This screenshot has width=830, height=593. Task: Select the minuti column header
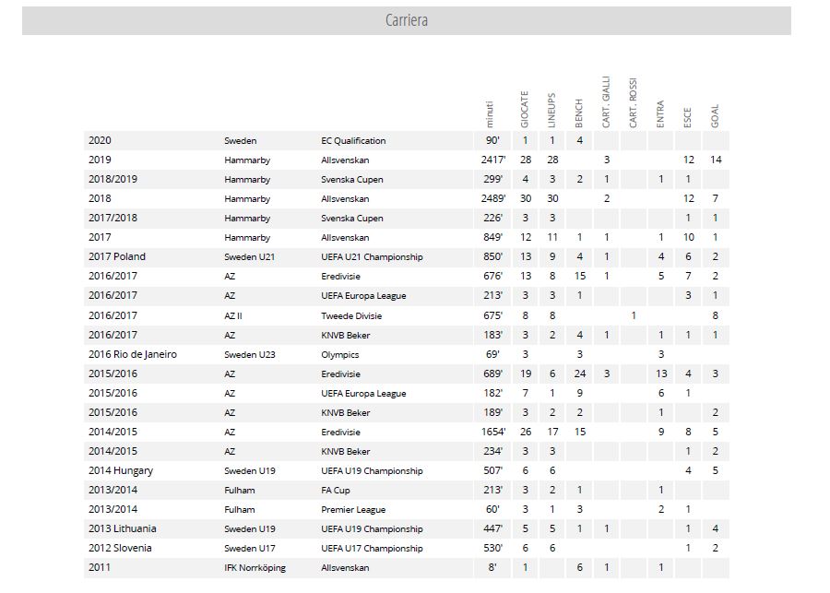point(490,114)
